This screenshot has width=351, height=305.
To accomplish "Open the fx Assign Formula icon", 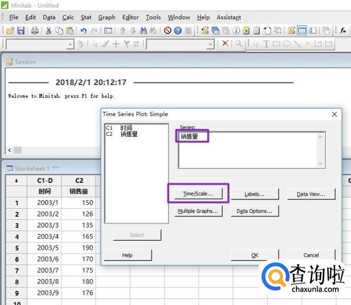I will (343, 30).
